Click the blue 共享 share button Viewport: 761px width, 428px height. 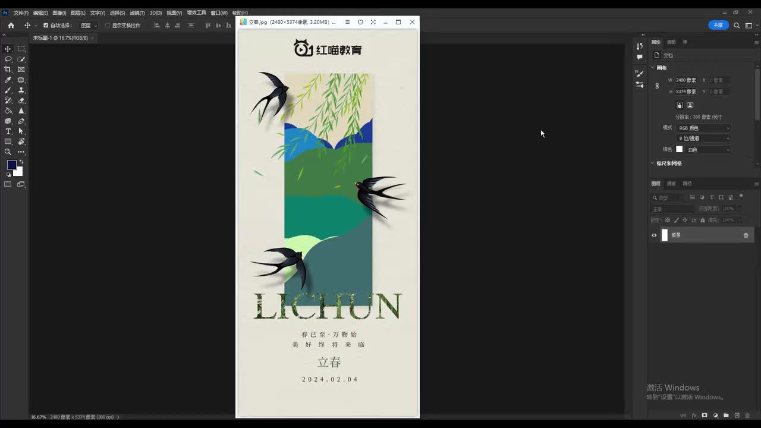click(x=718, y=25)
